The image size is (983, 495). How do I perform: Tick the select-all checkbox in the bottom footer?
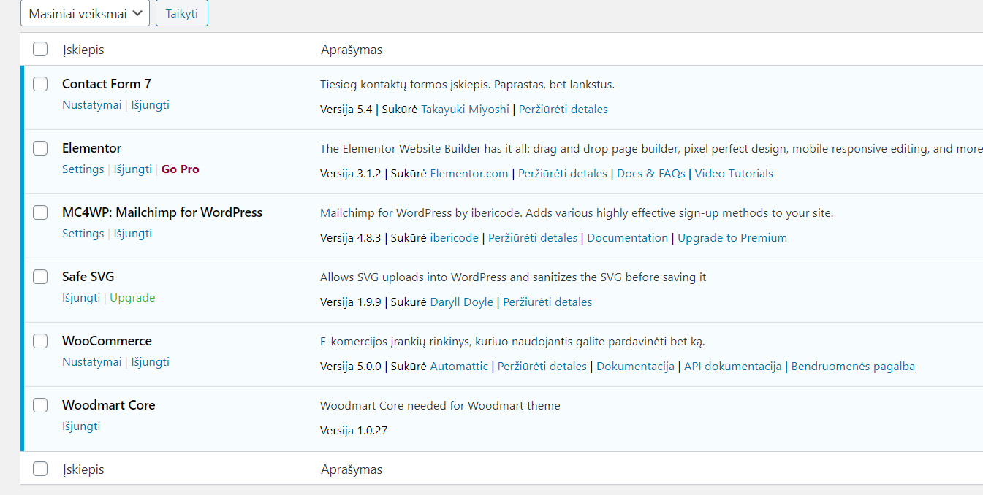click(40, 469)
